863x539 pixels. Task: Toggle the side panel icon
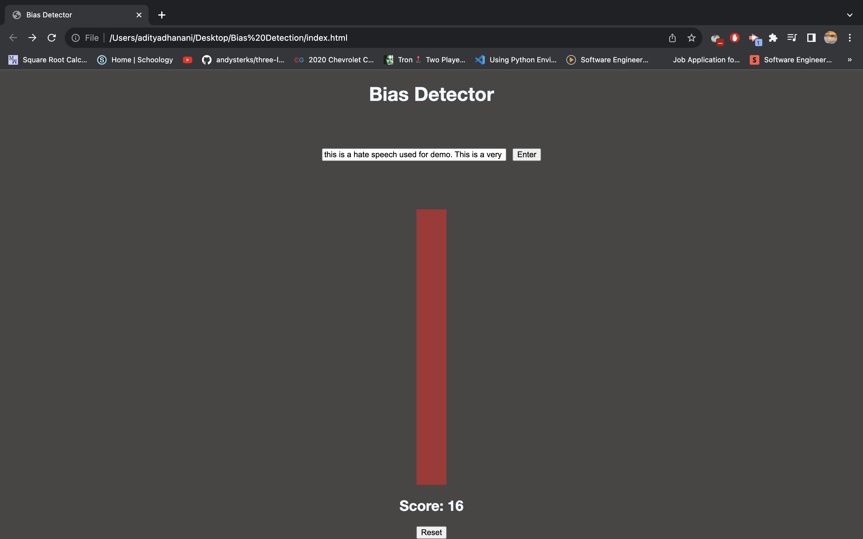(x=811, y=38)
